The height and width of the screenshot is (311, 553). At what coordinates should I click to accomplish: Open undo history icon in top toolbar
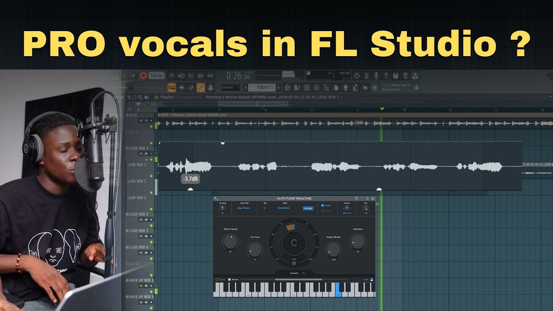pyautogui.click(x=357, y=75)
